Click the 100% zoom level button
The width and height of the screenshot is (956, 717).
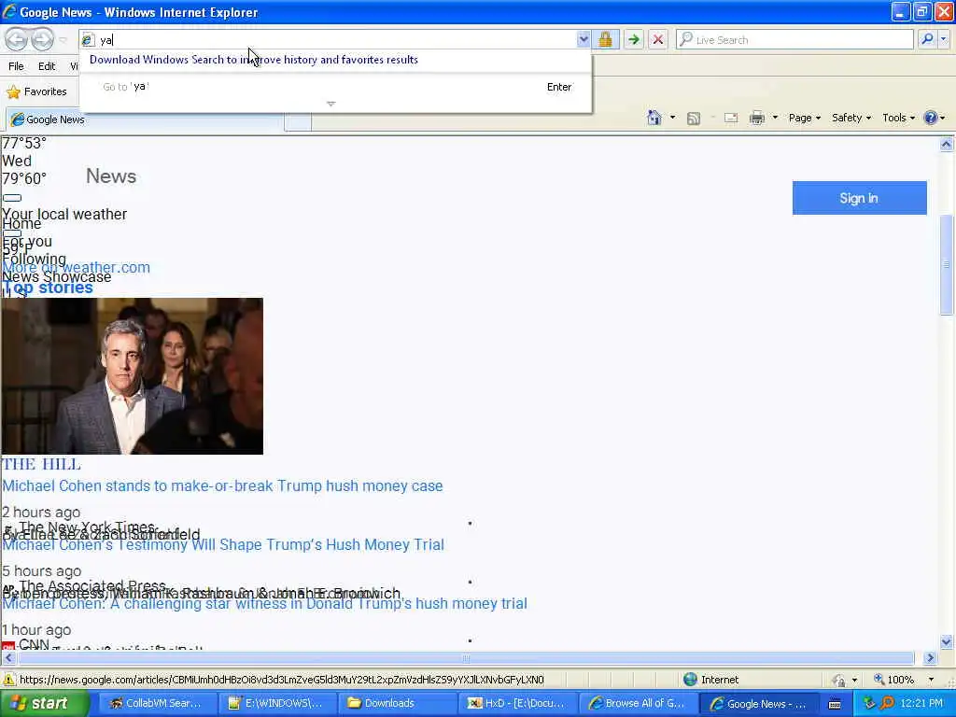[x=893, y=680]
